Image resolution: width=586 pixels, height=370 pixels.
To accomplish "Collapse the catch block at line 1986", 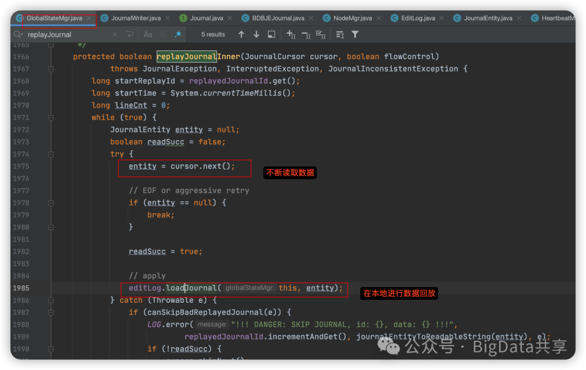I will [51, 300].
